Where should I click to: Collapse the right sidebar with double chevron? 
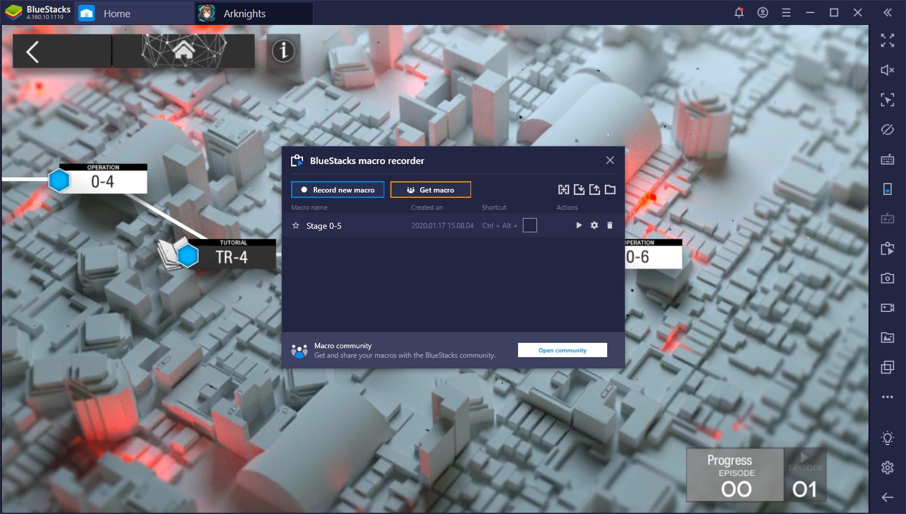coord(888,12)
